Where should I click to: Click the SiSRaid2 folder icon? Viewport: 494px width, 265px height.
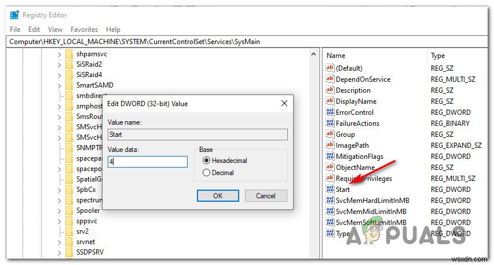pos(69,64)
